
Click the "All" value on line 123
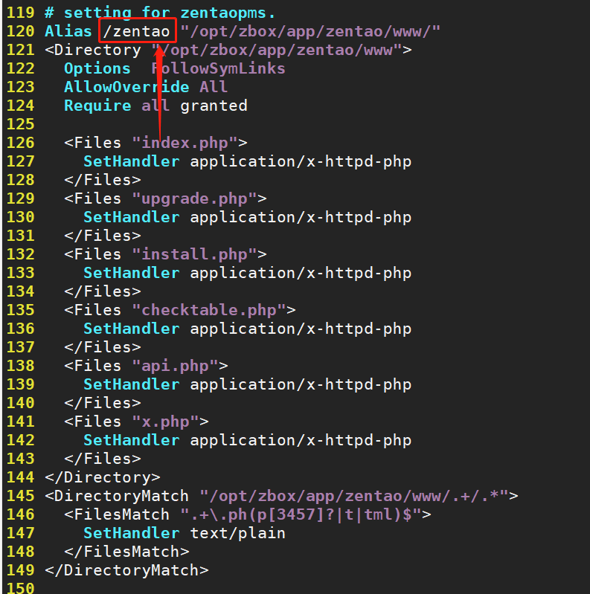click(214, 87)
